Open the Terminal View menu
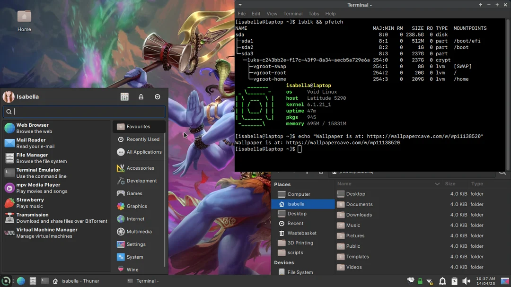The width and height of the screenshot is (511, 287). click(272, 13)
